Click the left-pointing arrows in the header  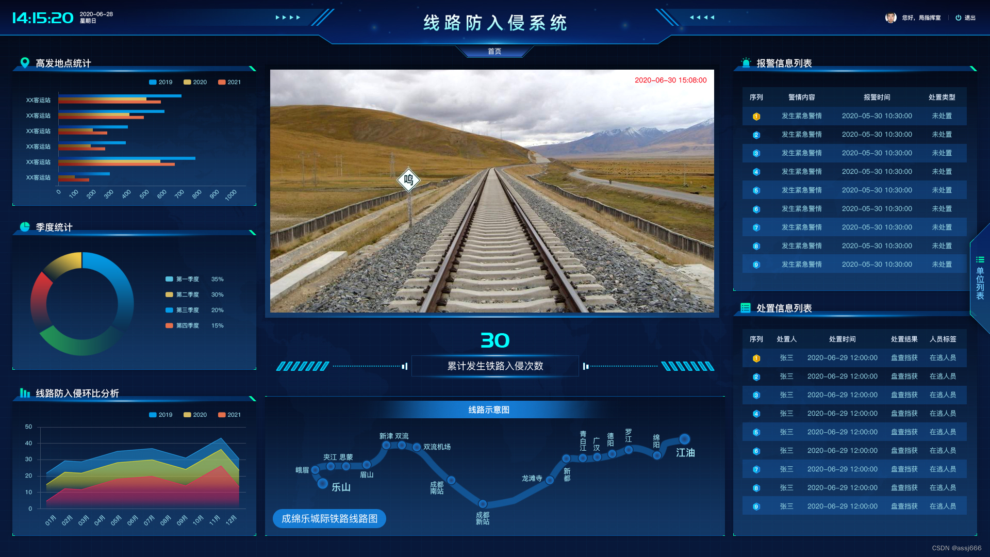point(702,18)
